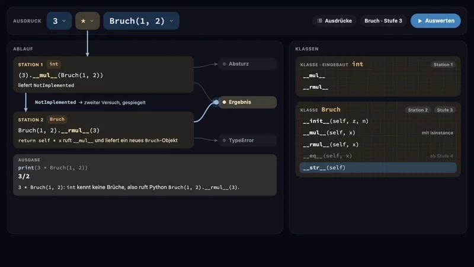Select the Station 2 card
The width and height of the screenshot is (474, 267).
coord(103,130)
